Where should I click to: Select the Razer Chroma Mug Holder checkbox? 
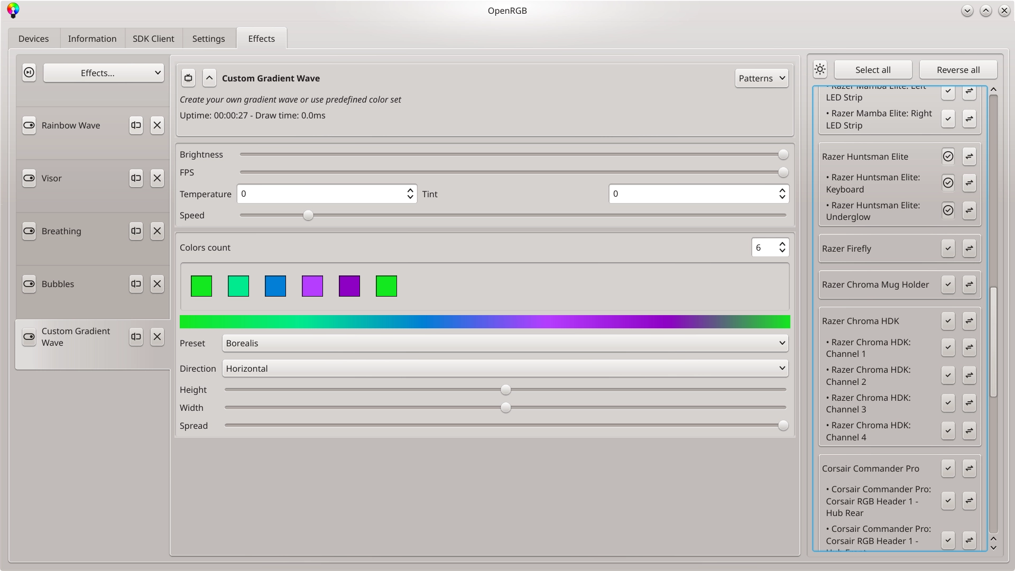tap(948, 284)
